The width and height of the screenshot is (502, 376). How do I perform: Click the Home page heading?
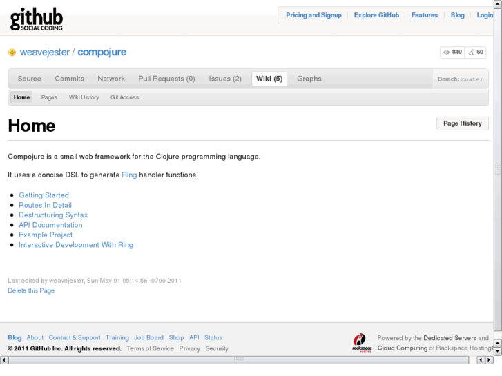click(32, 126)
